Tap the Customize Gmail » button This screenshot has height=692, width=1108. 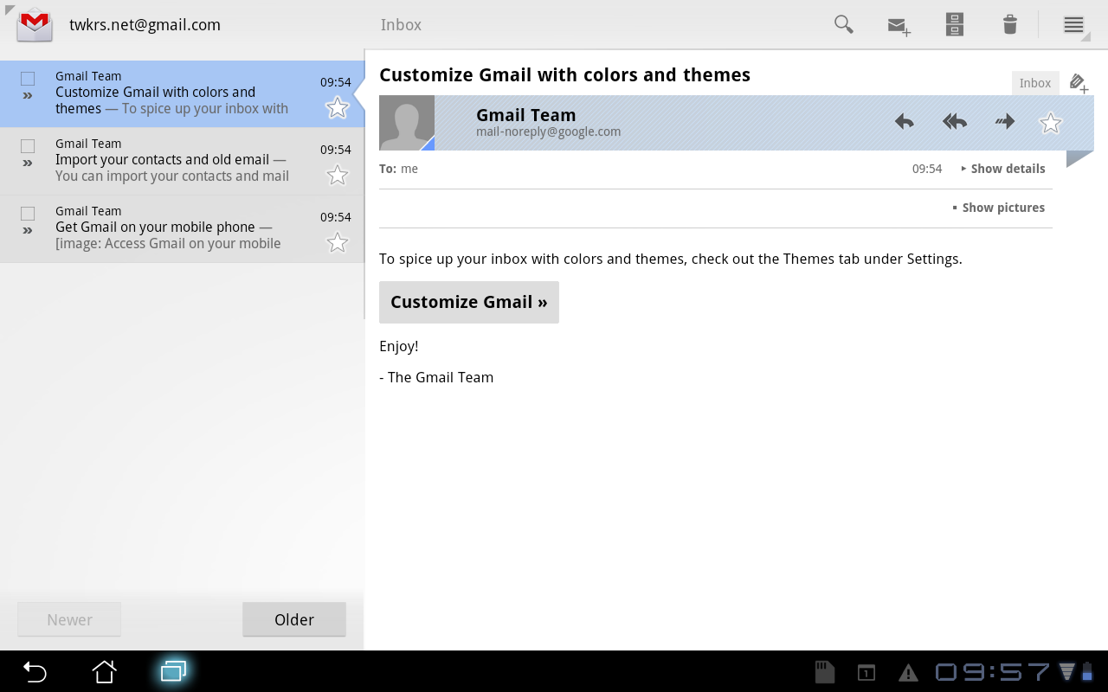pyautogui.click(x=469, y=302)
